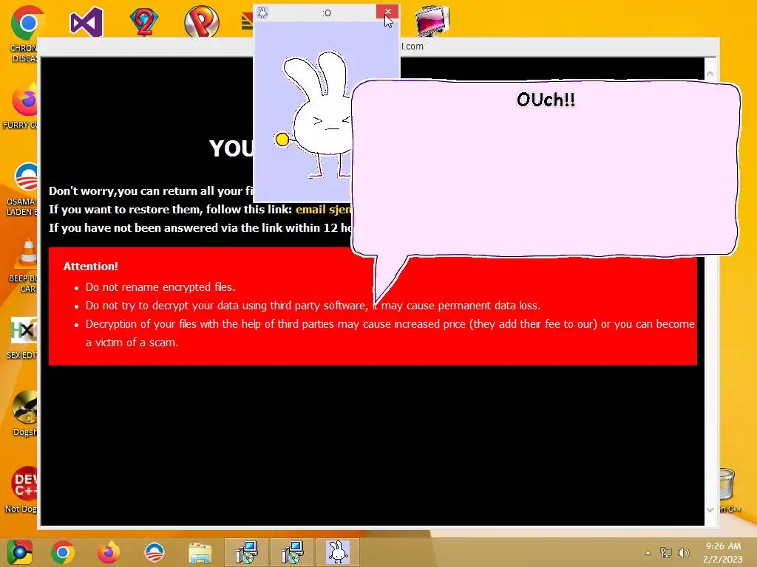Click the 'Decryption of your files with the help' line
Viewport: 757px width, 567px height.
390,333
